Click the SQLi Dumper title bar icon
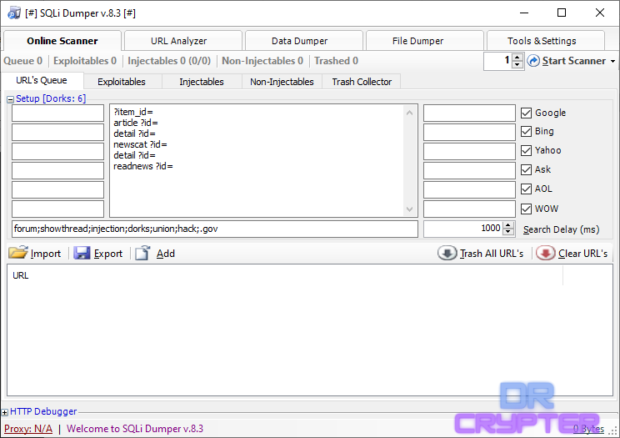Image resolution: width=620 pixels, height=438 pixels. point(14,13)
